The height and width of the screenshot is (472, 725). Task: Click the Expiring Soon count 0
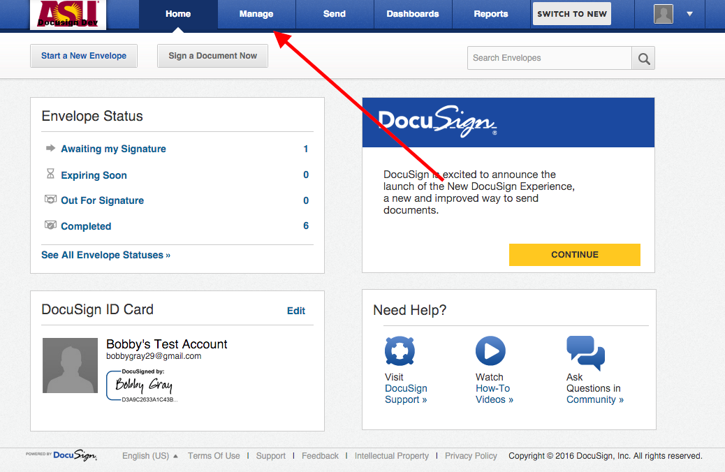[x=306, y=175]
